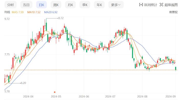Click the 9.72 high price annotation
This screenshot has height=100, width=179.
(x=61, y=18)
